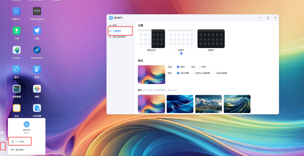Screen dimensions: 304x156
Task: Launch the Docker desktop icon
Action: point(17,50)
